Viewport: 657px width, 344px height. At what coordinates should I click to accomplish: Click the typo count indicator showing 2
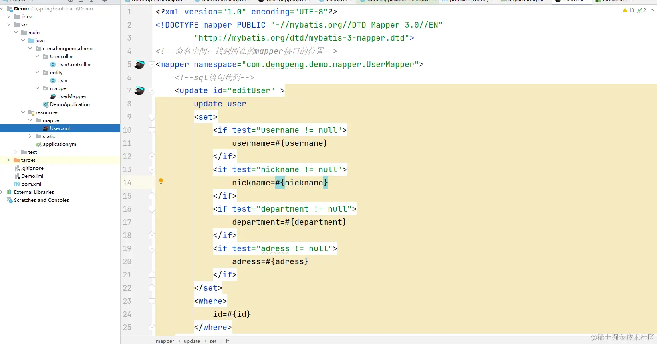(642, 10)
